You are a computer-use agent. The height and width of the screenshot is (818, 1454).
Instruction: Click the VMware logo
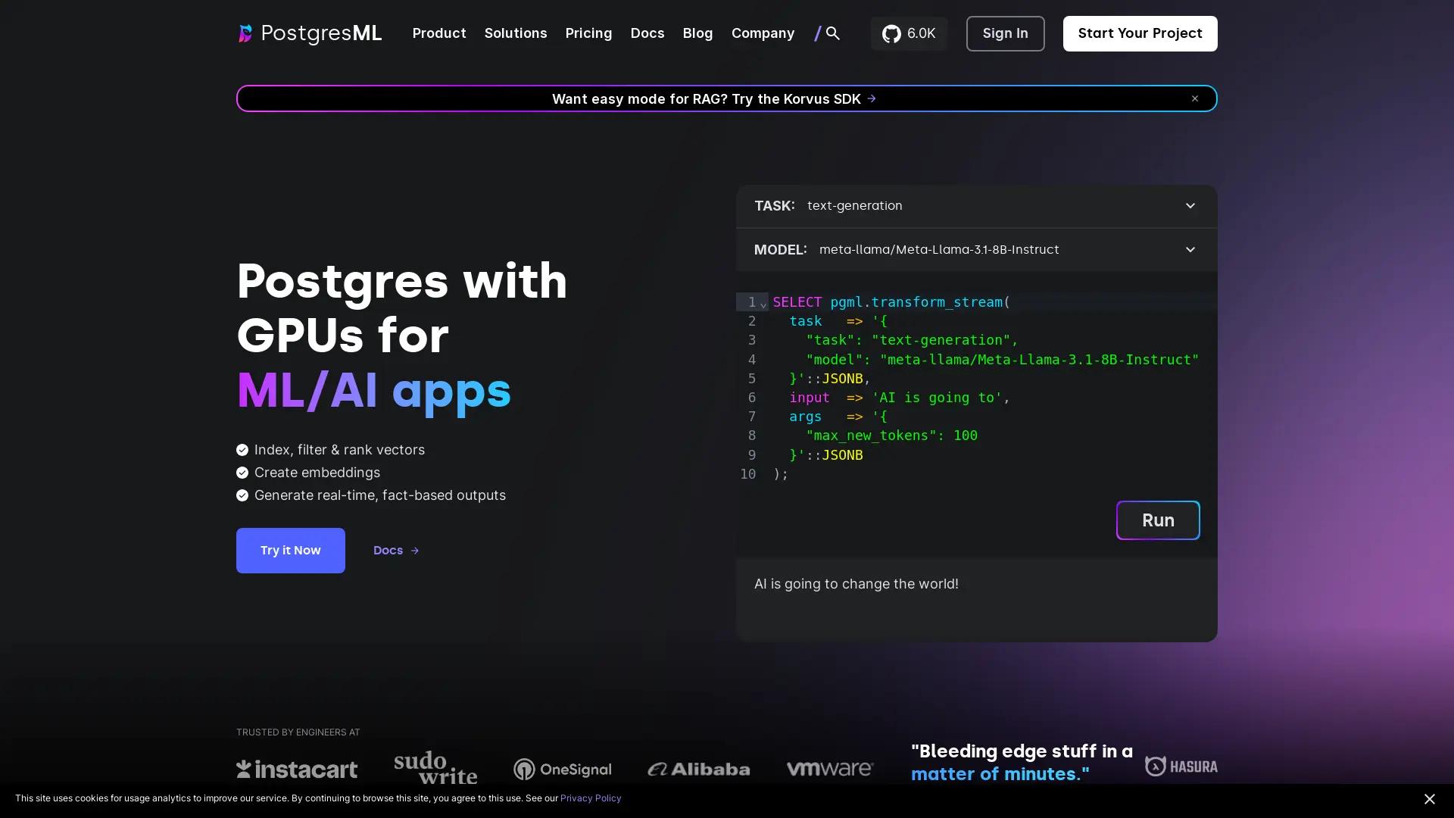click(829, 768)
